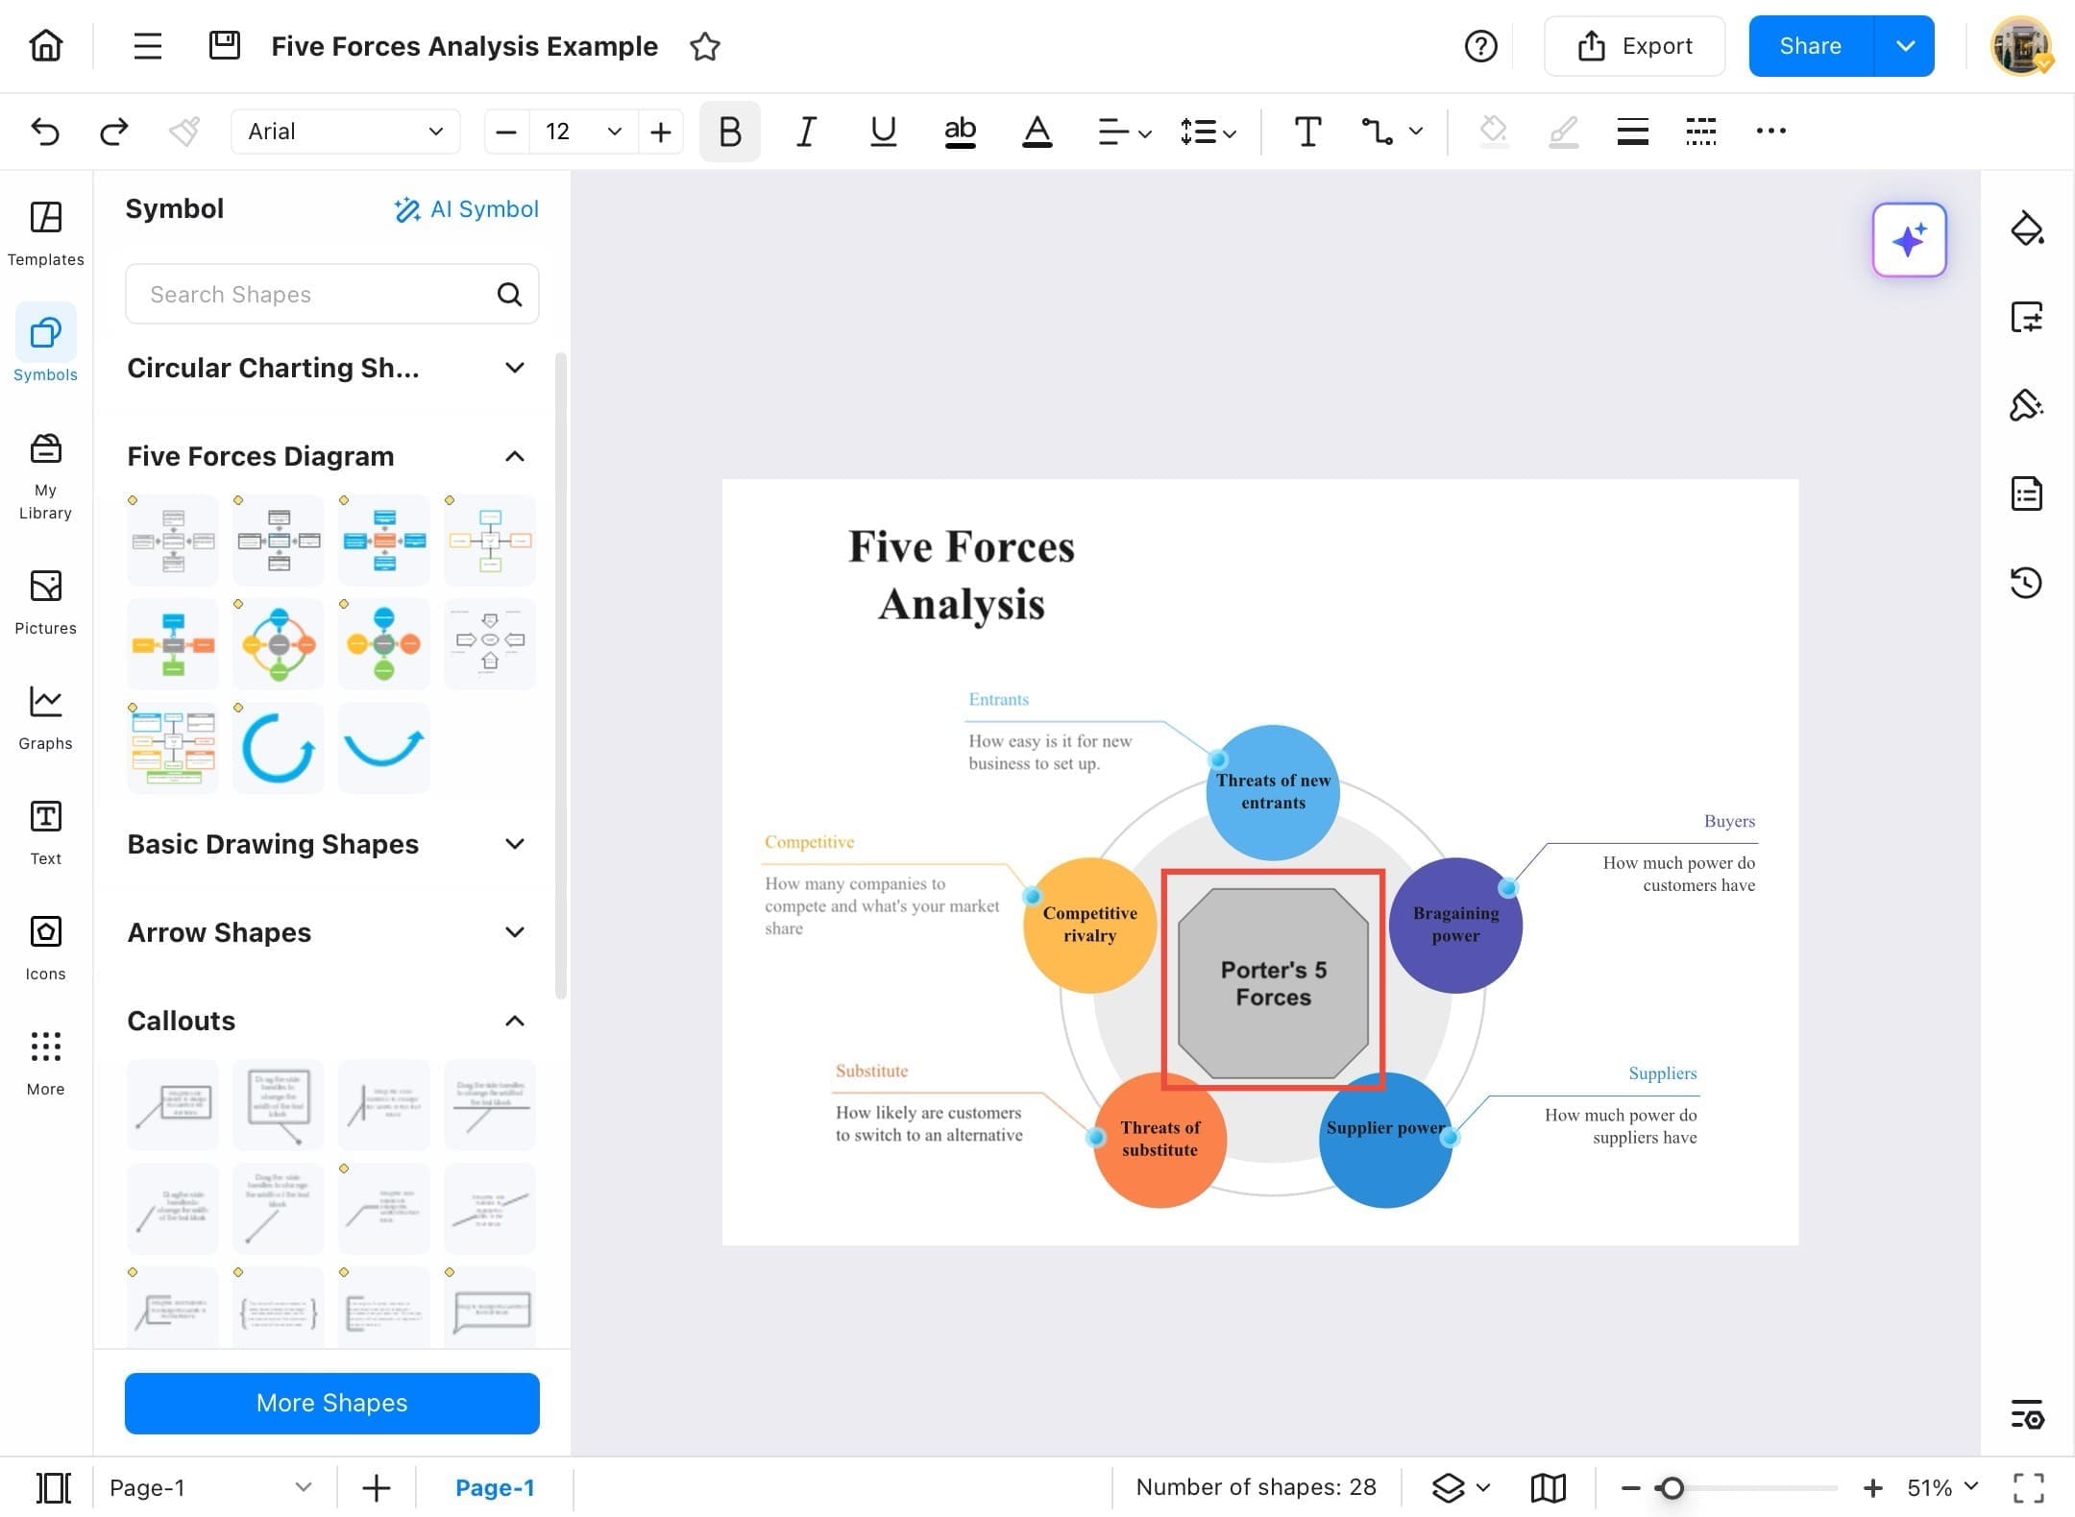Open the connector tool
Image resolution: width=2075 pixels, height=1517 pixels.
[x=1378, y=132]
